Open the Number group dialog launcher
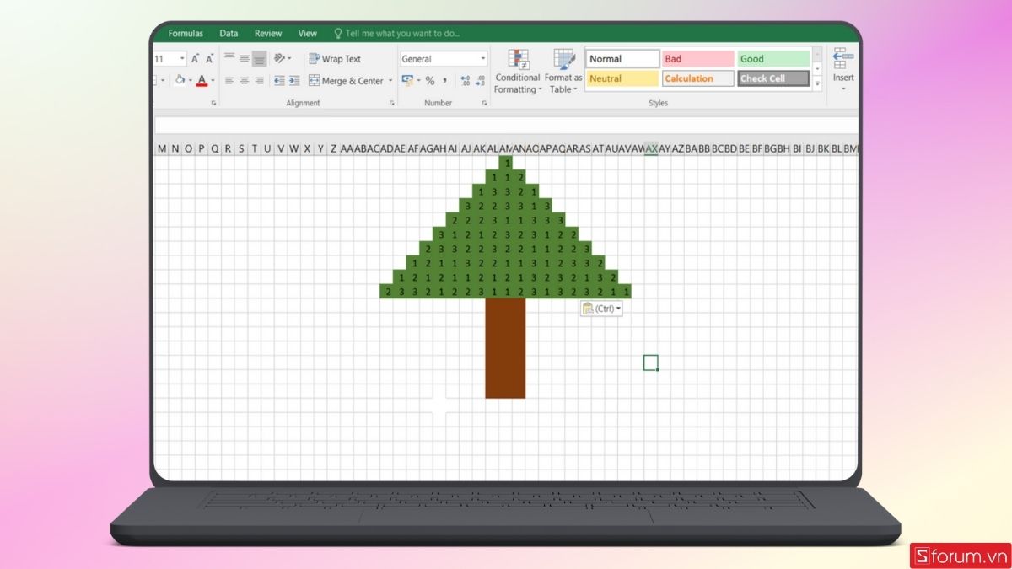Viewport: 1012px width, 569px height. point(485,103)
